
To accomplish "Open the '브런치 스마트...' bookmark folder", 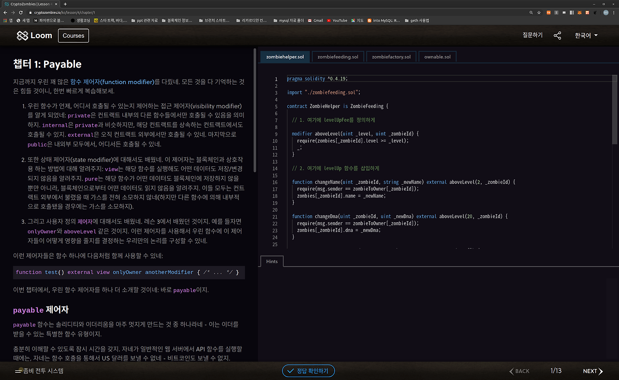I will tap(214, 21).
